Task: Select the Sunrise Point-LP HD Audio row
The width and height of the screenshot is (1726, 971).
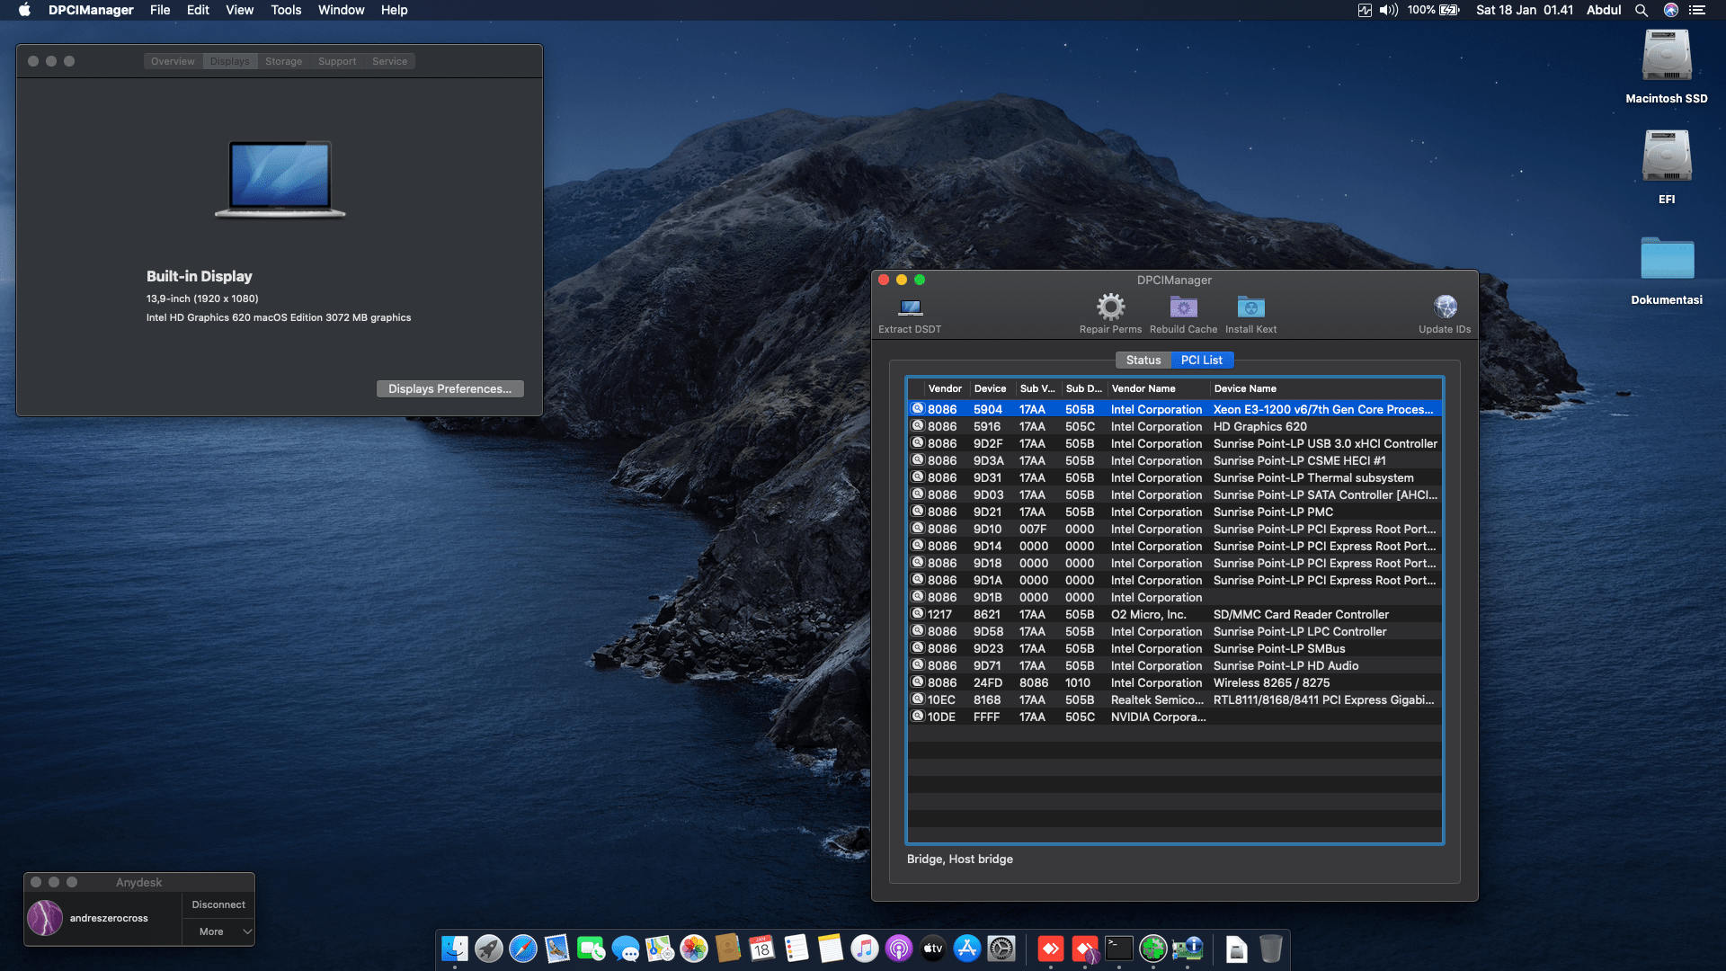Action: [x=1175, y=665]
